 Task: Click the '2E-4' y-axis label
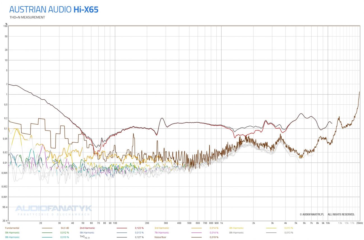click(5, 221)
